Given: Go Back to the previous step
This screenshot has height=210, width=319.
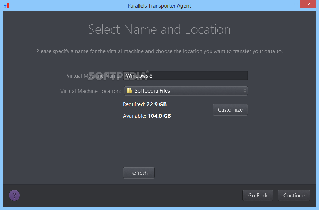Looking at the screenshot, I should click(258, 196).
